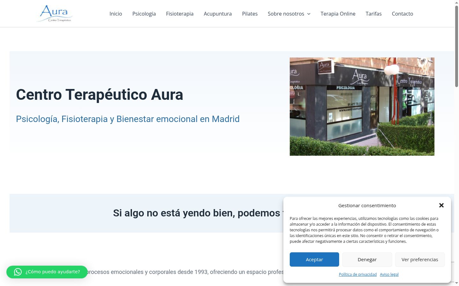
Task: Open the Psicología menu item
Action: click(144, 14)
